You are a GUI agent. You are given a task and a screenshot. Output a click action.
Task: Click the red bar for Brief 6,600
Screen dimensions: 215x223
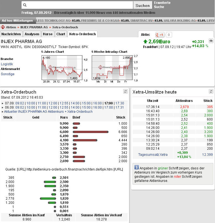coord(91,132)
